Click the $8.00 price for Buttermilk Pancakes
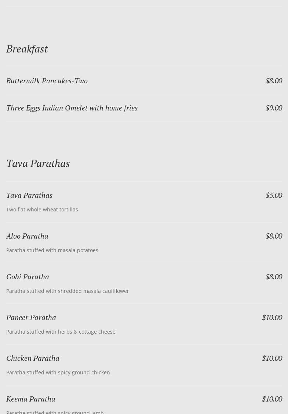The width and height of the screenshot is (288, 414). tap(274, 81)
